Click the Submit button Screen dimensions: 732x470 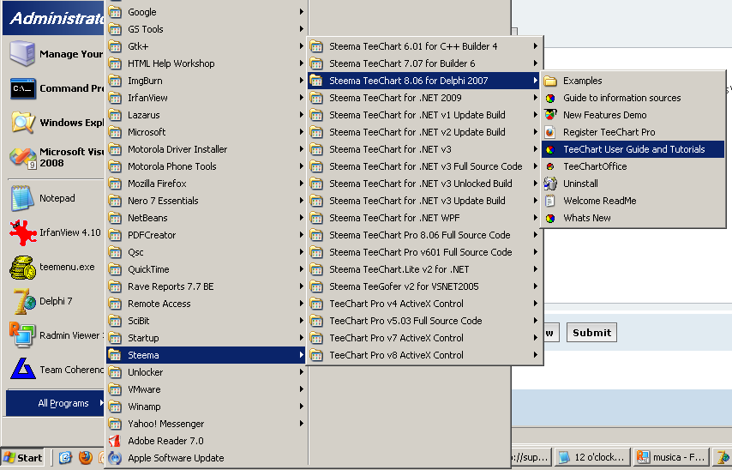click(591, 333)
